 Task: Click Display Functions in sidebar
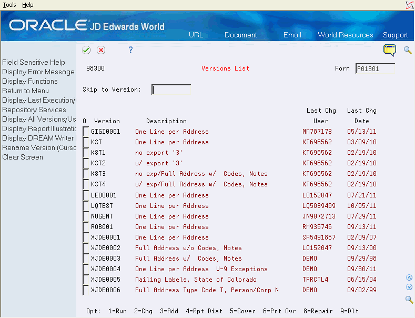click(30, 82)
